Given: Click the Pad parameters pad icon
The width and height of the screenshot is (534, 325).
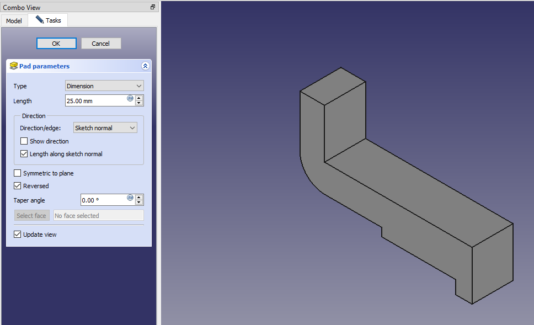Looking at the screenshot, I should (x=14, y=66).
